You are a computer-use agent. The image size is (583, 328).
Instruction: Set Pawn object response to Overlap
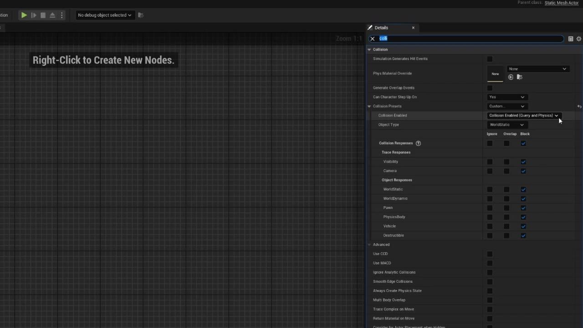click(506, 208)
